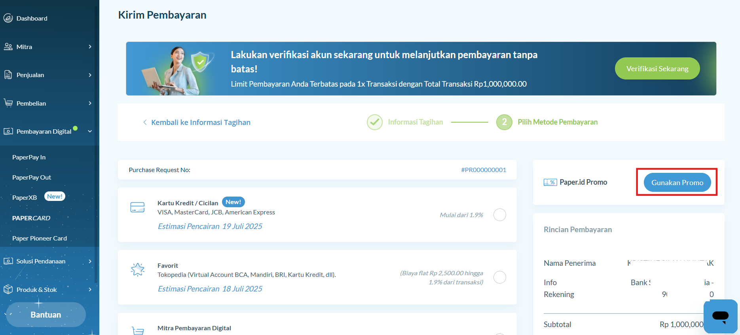Expand the Mitra menu chevron
This screenshot has height=335, width=740.
coord(90,47)
